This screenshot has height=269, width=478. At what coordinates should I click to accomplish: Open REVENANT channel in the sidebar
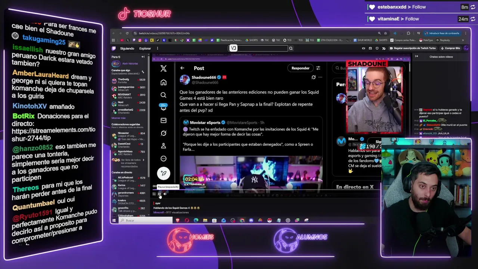(129, 96)
